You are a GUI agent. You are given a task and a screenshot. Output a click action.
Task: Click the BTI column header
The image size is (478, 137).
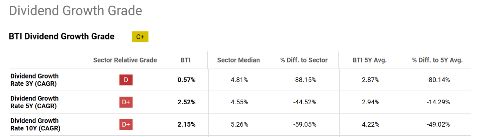click(x=186, y=60)
